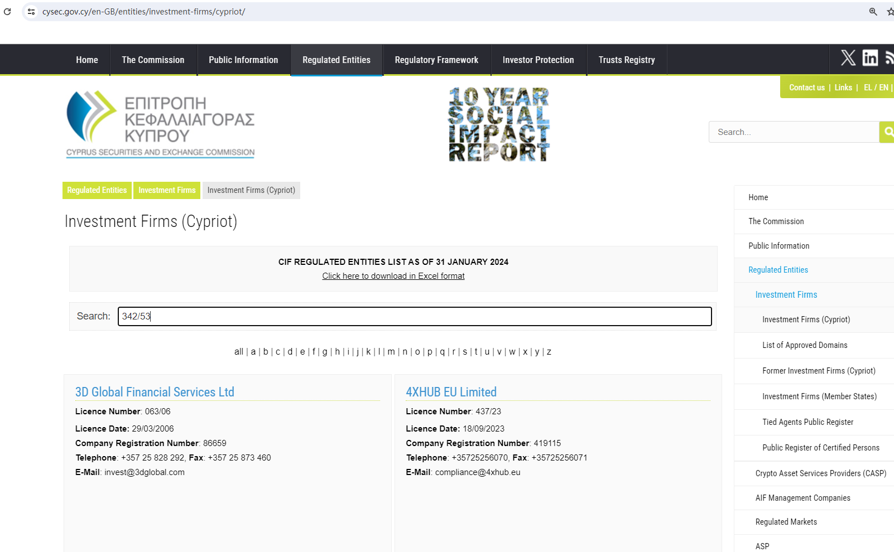Switch the site language to EL
The width and height of the screenshot is (894, 552).
click(868, 87)
